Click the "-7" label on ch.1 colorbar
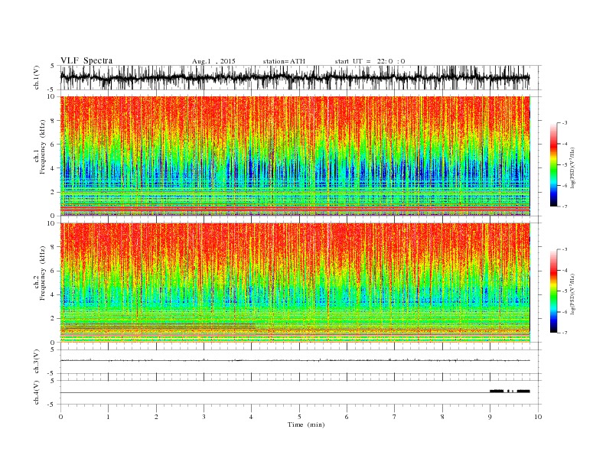The height and width of the screenshot is (468, 606). point(564,206)
